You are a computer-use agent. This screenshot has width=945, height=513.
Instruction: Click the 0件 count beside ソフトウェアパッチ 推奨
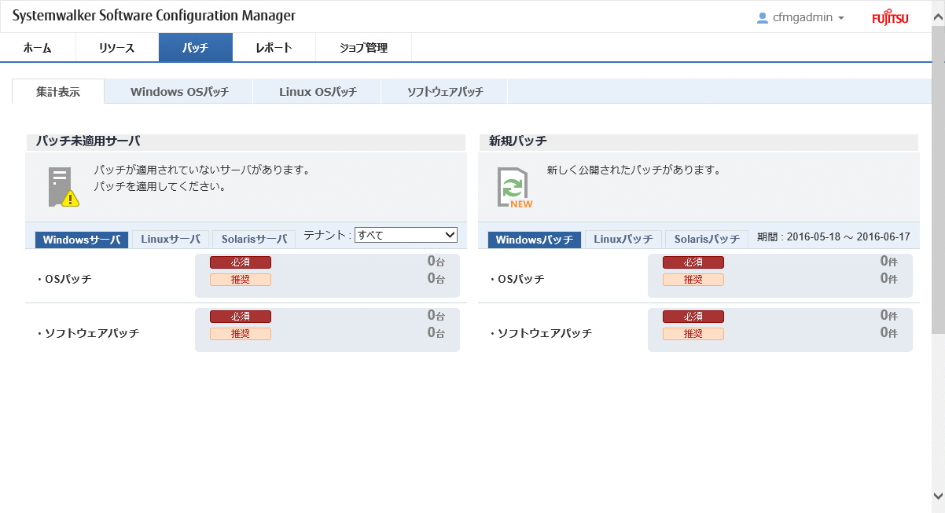888,332
